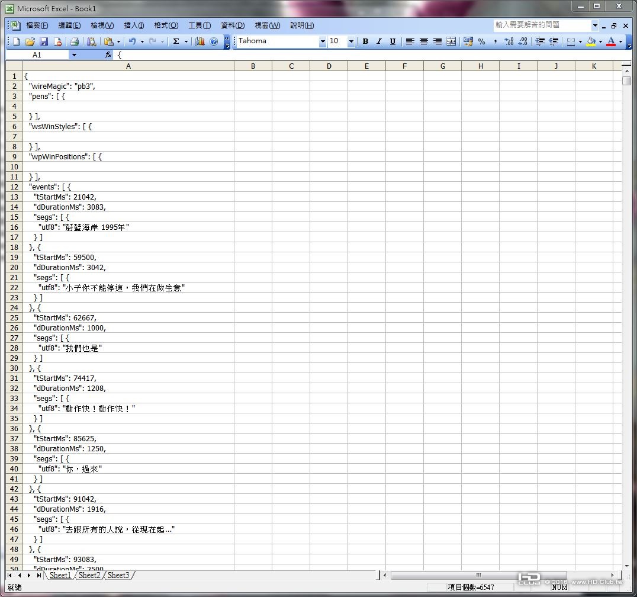Viewport: 637px width, 597px height.
Task: Increase decimal places
Action: pos(509,41)
